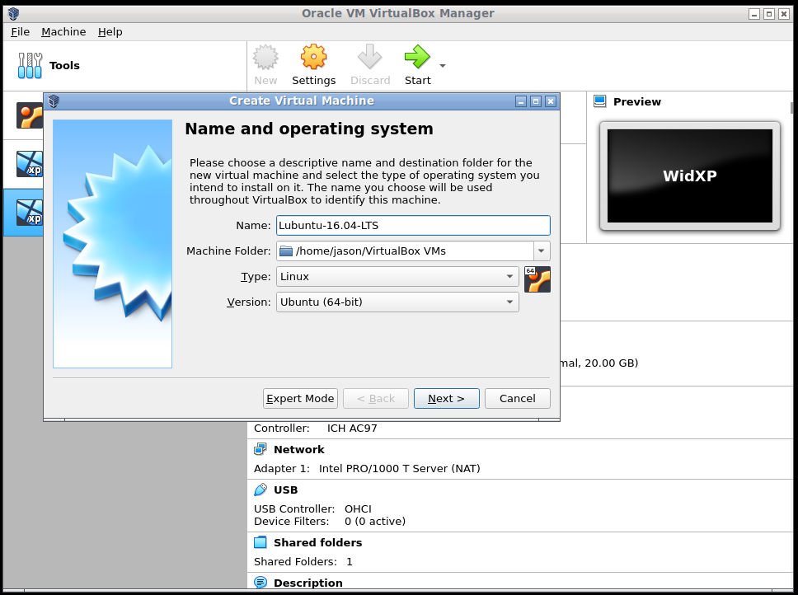This screenshot has width=798, height=595.
Task: Click the Preview monitor icon
Action: pyautogui.click(x=600, y=101)
